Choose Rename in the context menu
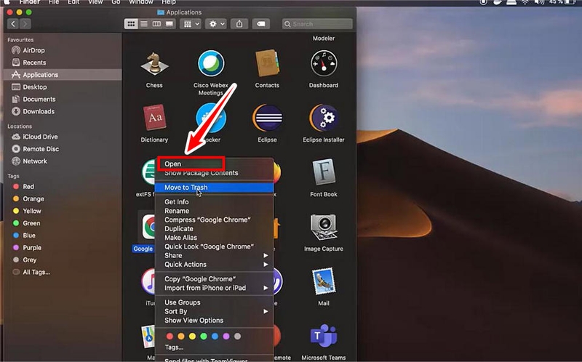582x362 pixels. click(x=214, y=211)
